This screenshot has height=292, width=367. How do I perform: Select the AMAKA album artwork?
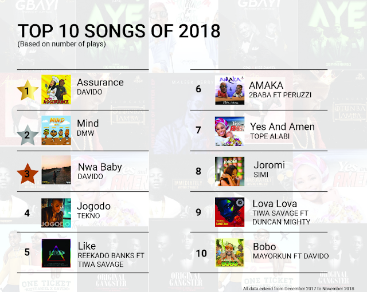(229, 90)
